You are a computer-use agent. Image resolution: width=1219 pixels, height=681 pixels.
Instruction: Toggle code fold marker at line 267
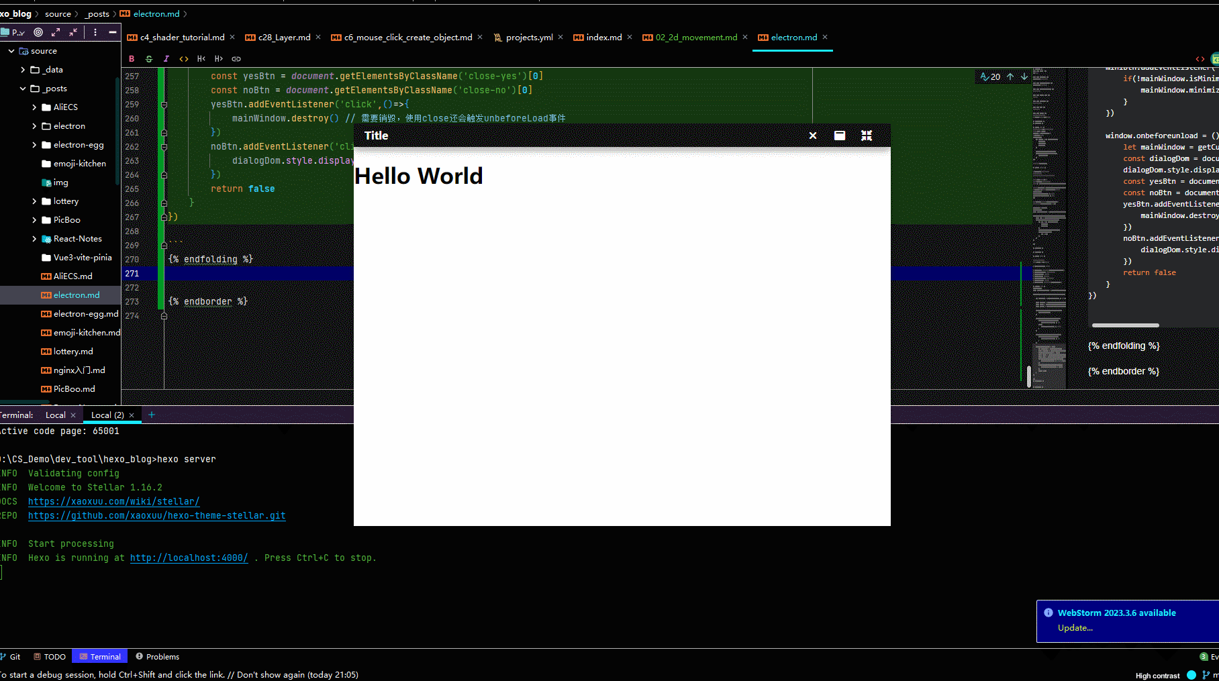tap(164, 217)
